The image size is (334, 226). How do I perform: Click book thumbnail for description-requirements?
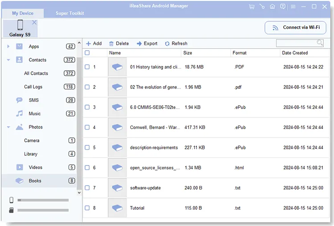(x=118, y=147)
